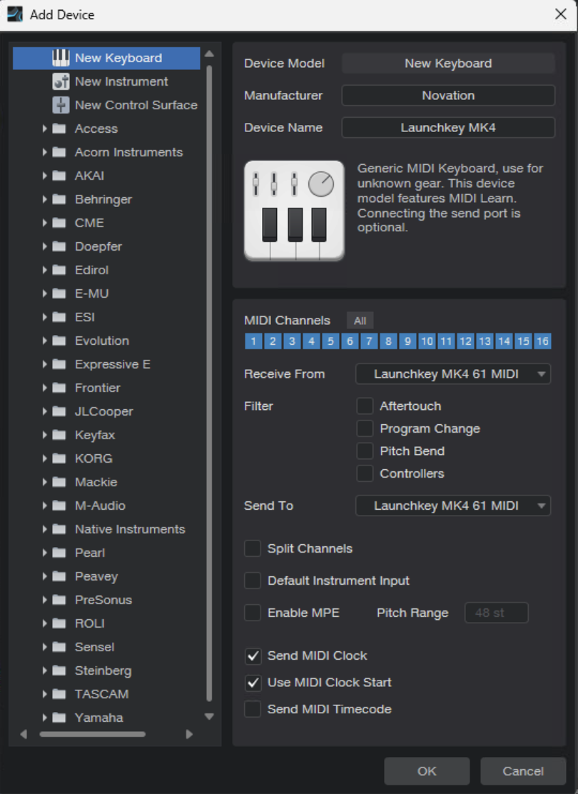Click the TASCAM folder icon
This screenshot has height=794, width=578.
[x=59, y=694]
